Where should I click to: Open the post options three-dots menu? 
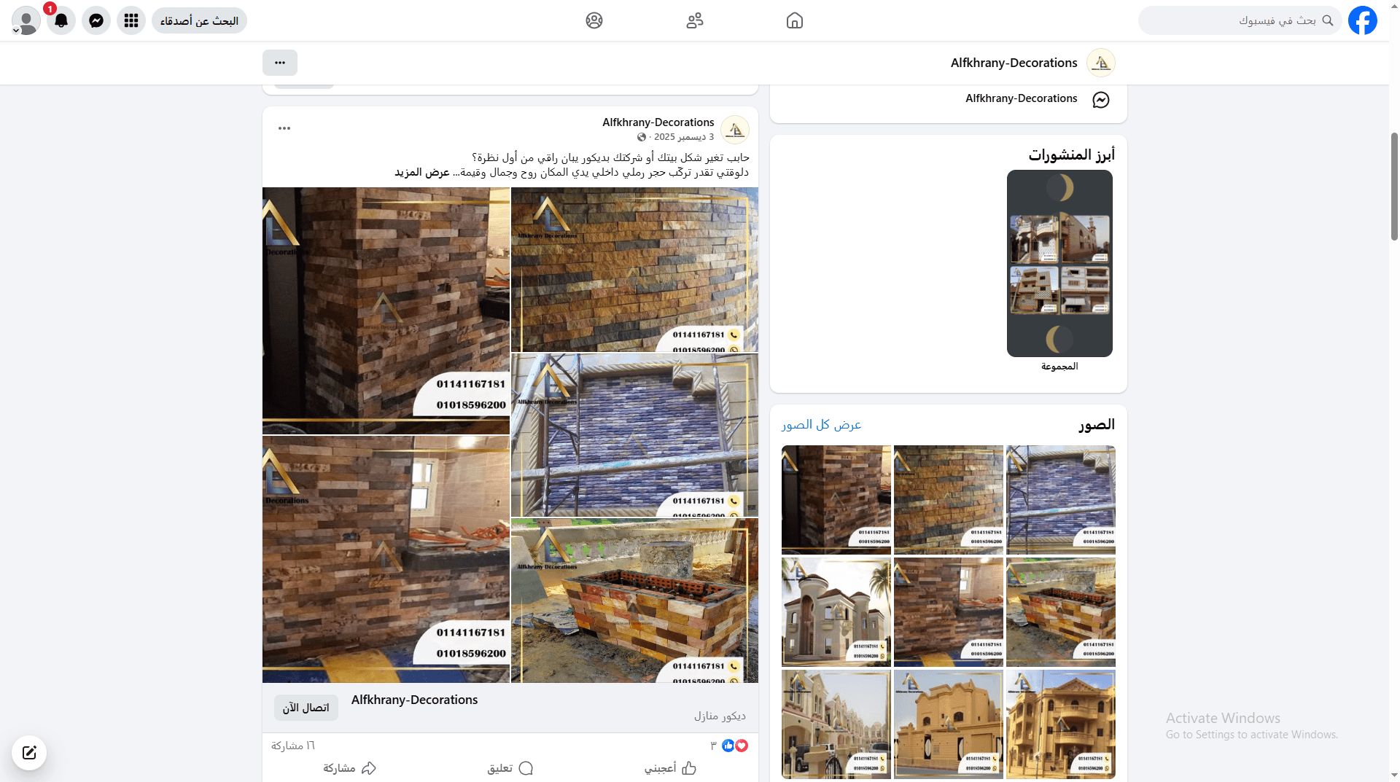pyautogui.click(x=284, y=128)
